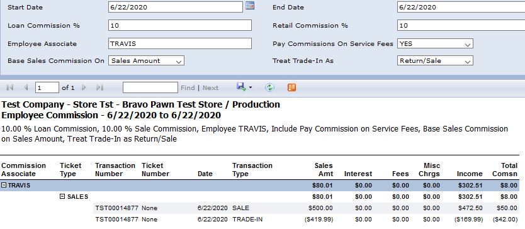Click the Interest column header
Screen dimensions: 525x229
tap(358, 174)
